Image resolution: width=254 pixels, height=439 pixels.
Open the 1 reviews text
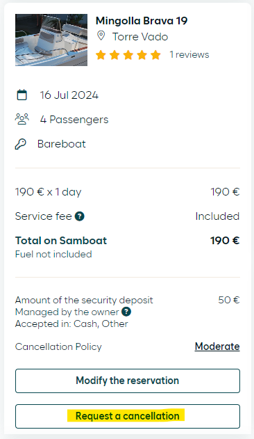189,54
